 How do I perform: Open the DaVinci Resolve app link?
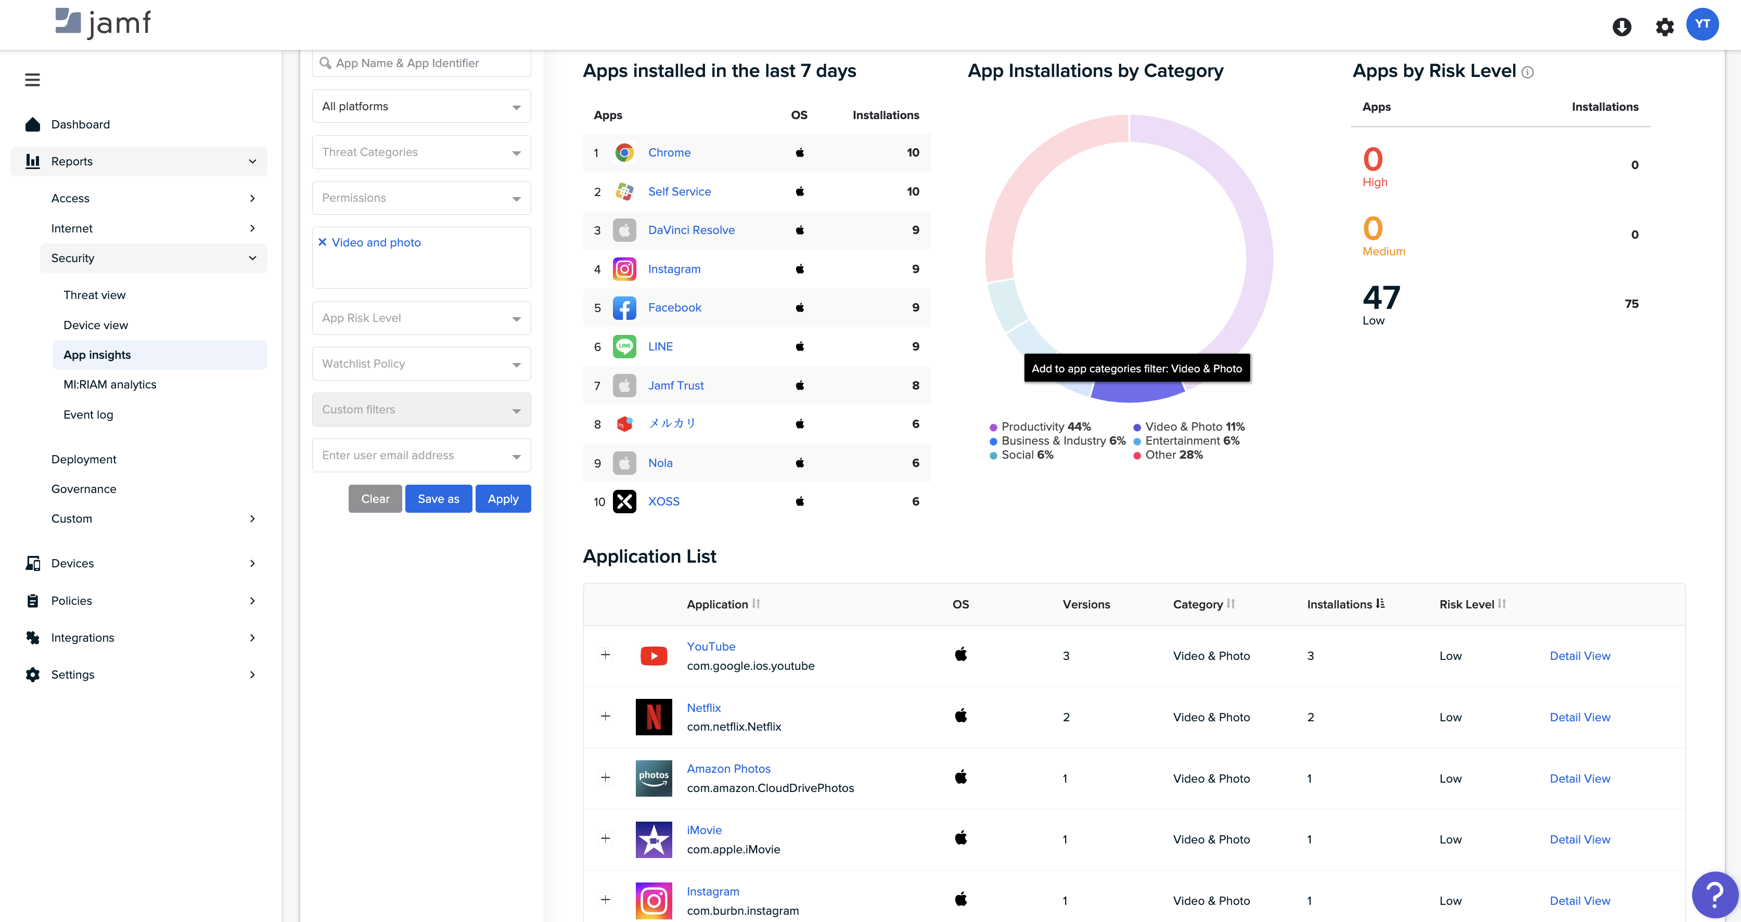click(x=692, y=230)
